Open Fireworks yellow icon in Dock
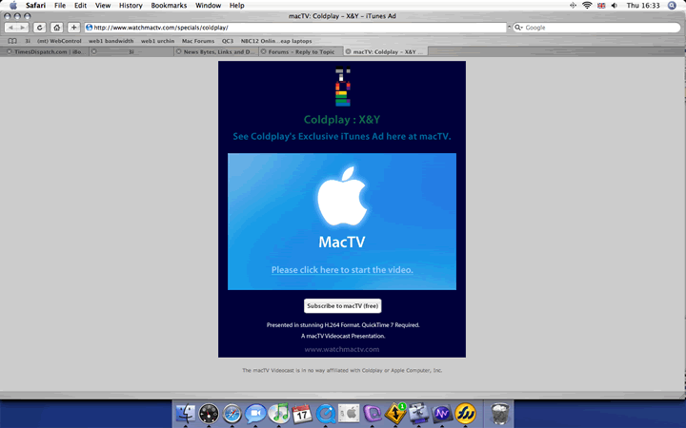 (x=465, y=413)
